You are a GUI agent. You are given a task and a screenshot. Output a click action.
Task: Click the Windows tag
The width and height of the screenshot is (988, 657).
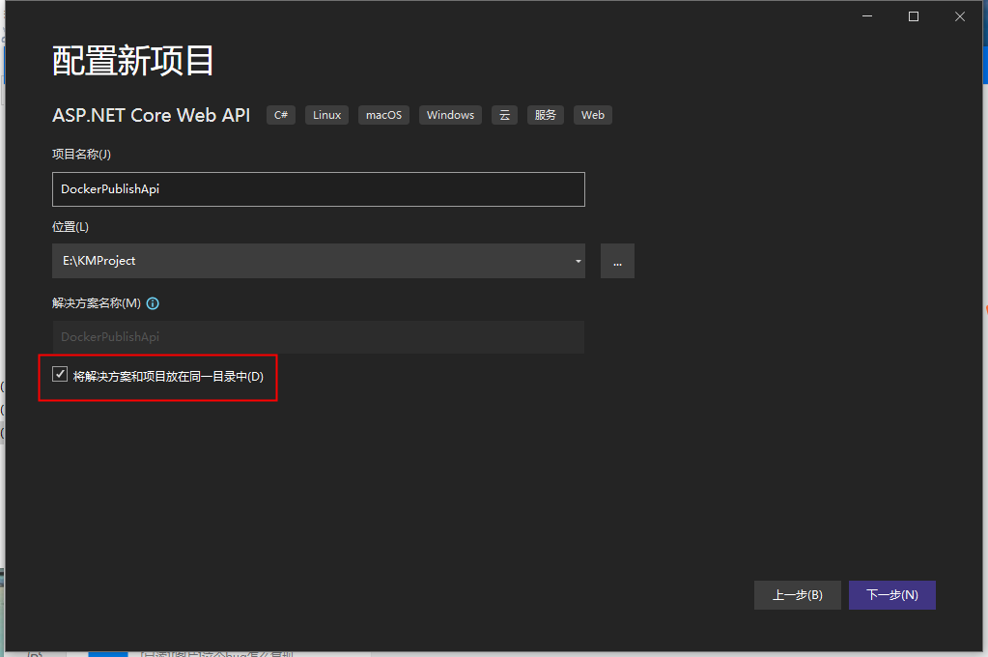point(450,115)
